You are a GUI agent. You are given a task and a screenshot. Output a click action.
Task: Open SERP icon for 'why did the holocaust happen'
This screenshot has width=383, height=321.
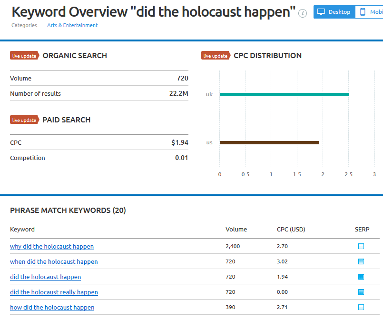click(x=361, y=246)
